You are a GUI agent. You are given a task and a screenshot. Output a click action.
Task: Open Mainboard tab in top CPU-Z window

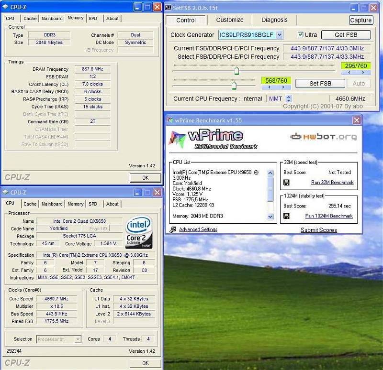(x=52, y=19)
